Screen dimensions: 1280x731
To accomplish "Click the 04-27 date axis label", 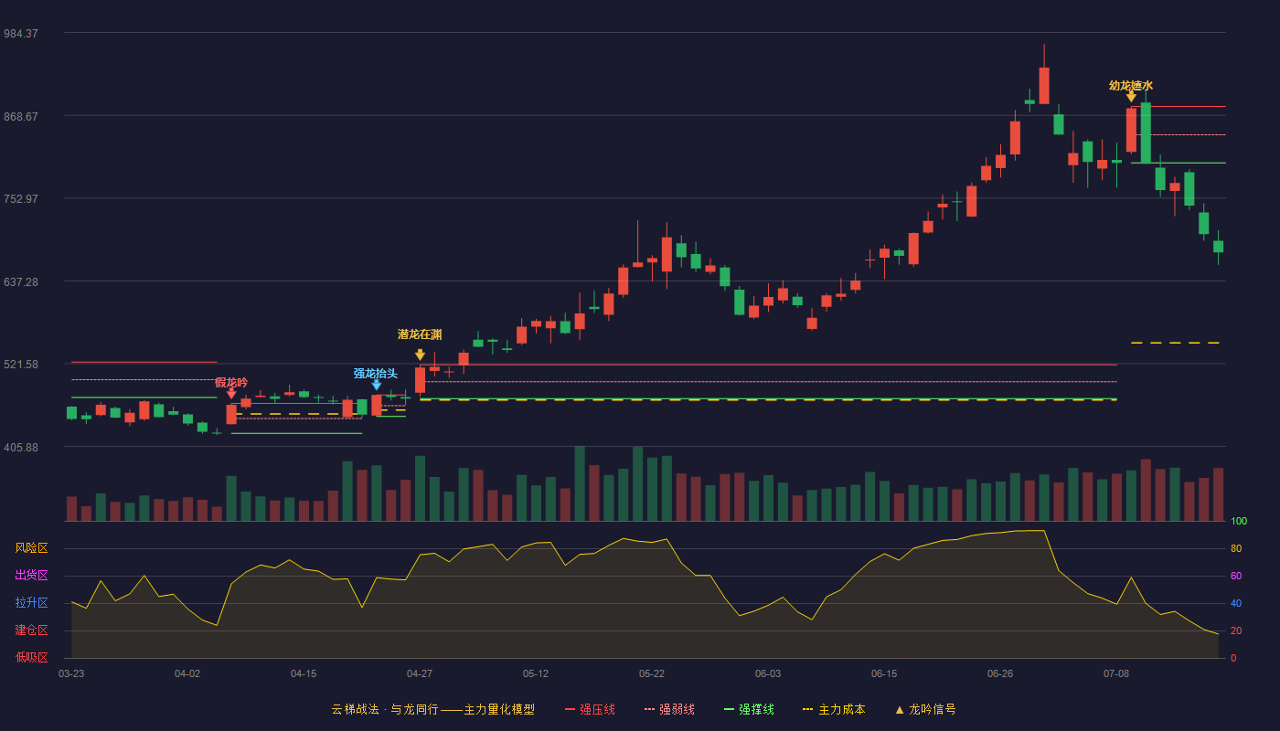I will point(420,673).
